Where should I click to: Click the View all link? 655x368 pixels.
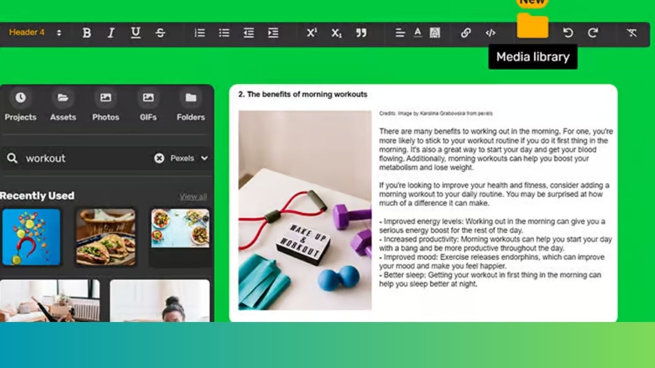click(x=193, y=196)
